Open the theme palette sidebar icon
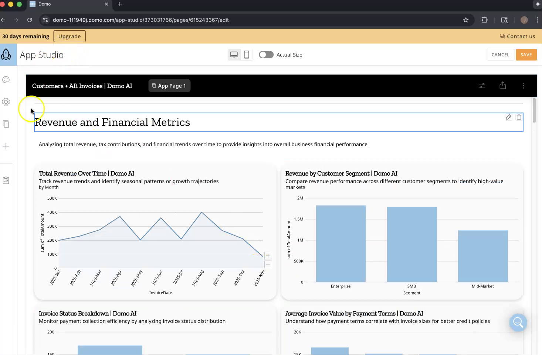This screenshot has width=542, height=355. 6,80
